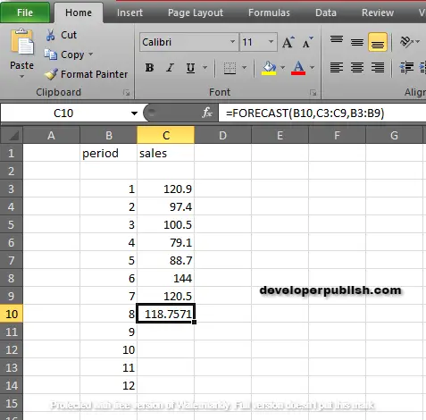
Task: Open the Page Layout tab
Action: pos(196,13)
